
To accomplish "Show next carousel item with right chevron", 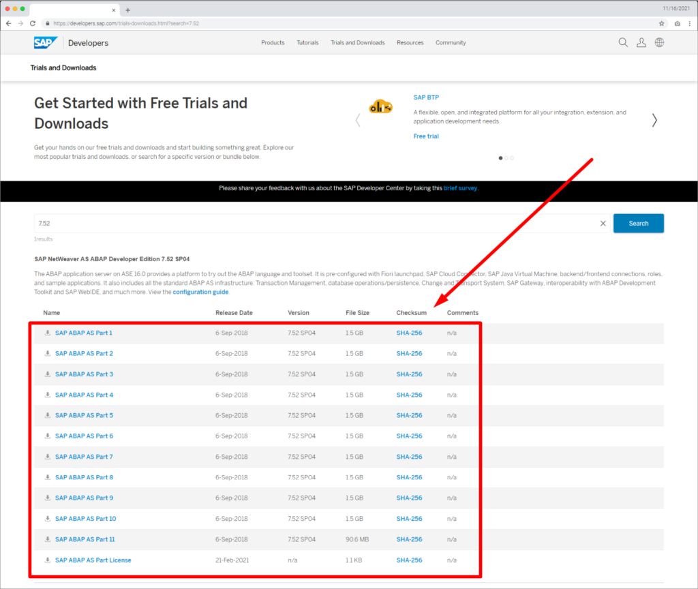I will coord(654,120).
